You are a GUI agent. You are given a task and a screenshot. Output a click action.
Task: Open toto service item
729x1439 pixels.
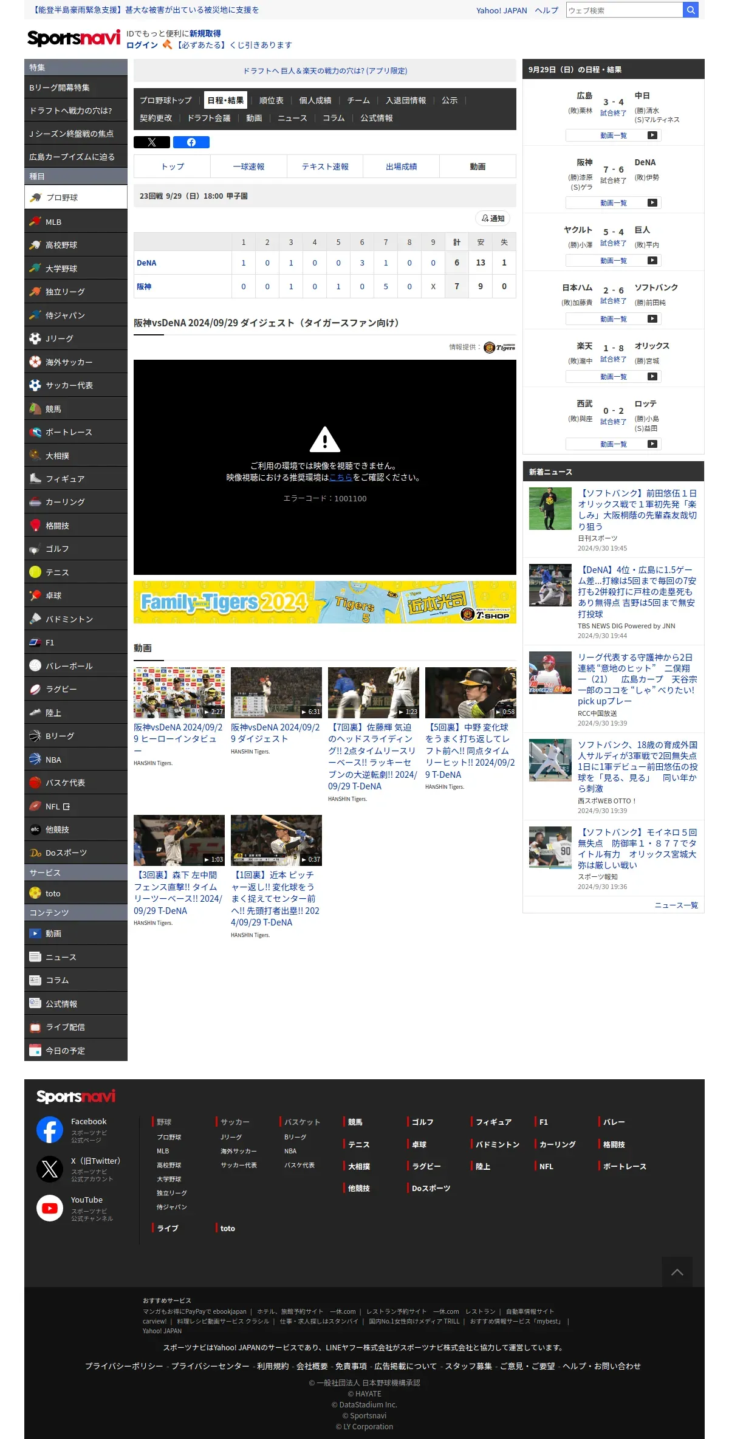pos(76,893)
